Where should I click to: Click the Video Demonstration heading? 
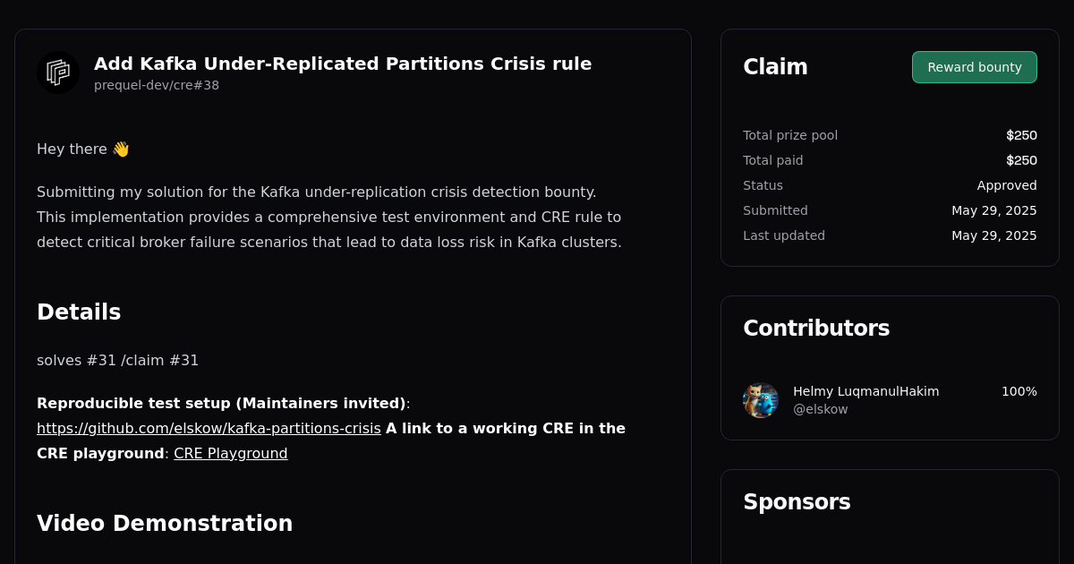point(165,524)
